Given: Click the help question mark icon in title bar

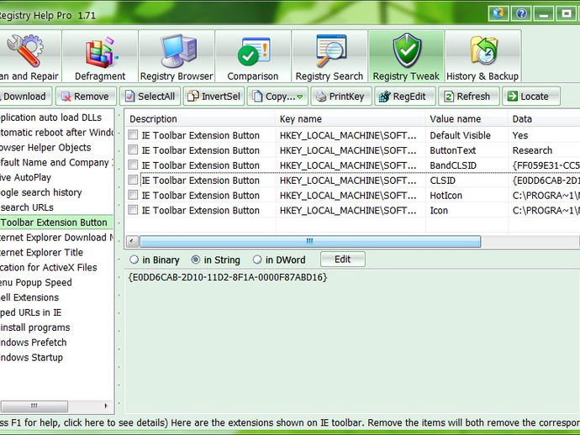Looking at the screenshot, I should coord(521,14).
